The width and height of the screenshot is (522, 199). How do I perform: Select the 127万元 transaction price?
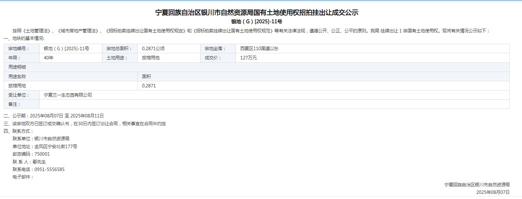coord(248,58)
